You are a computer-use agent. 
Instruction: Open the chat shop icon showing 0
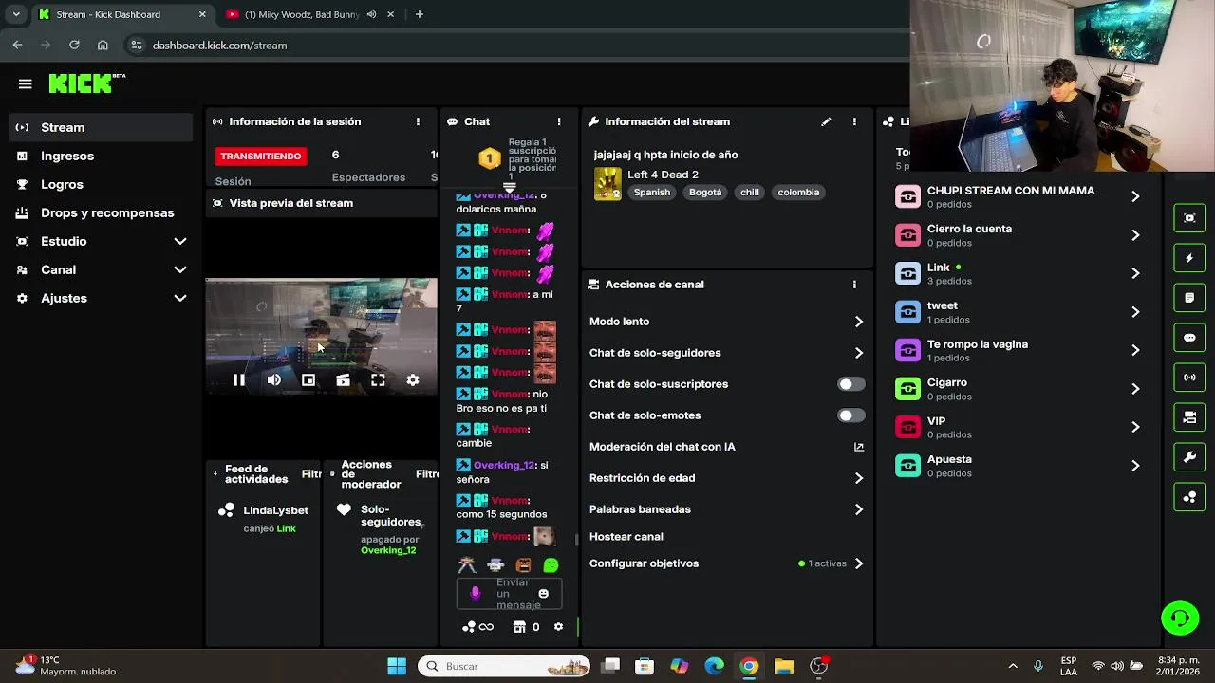526,627
